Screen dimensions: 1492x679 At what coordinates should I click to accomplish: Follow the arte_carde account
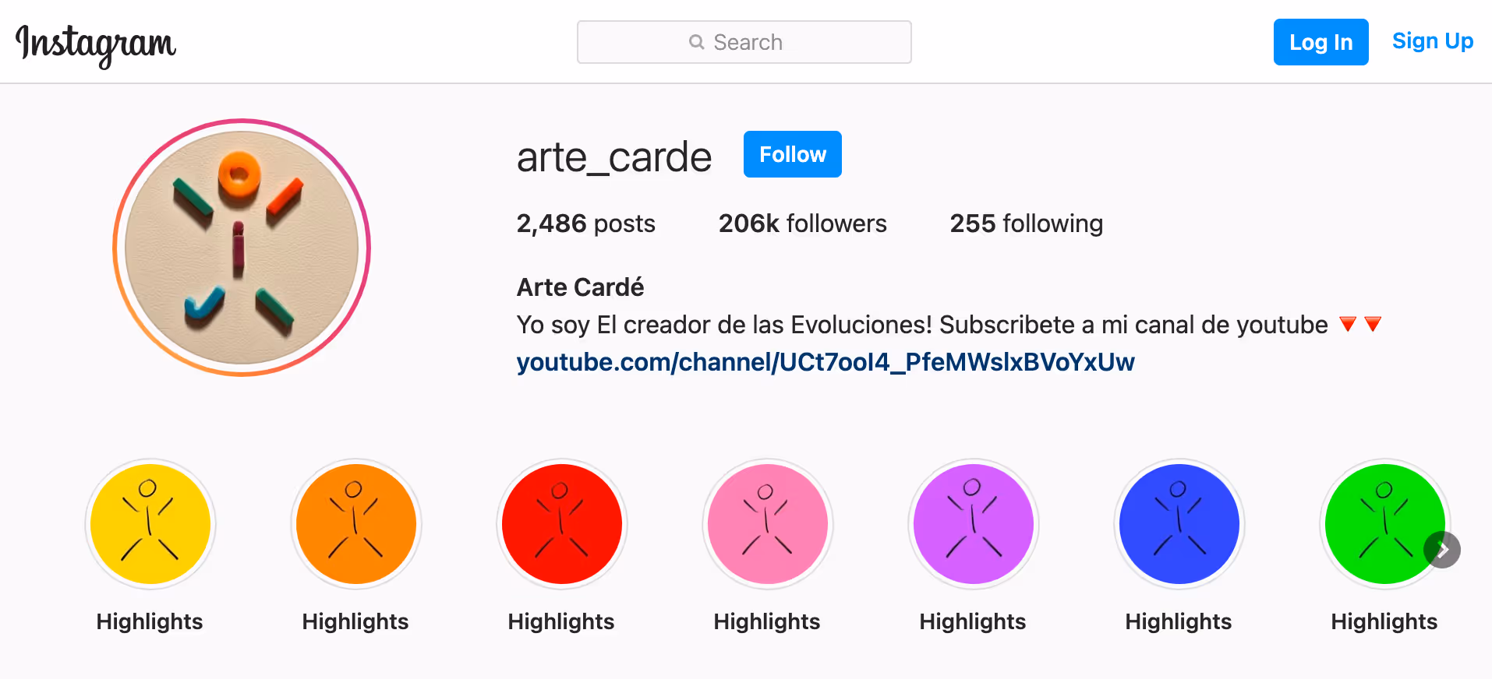(x=792, y=154)
